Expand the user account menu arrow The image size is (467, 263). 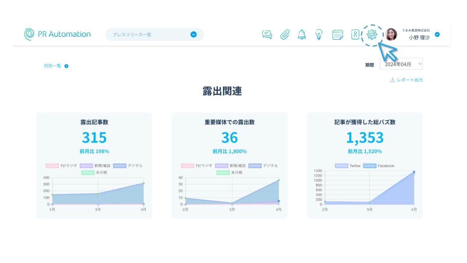(x=437, y=34)
